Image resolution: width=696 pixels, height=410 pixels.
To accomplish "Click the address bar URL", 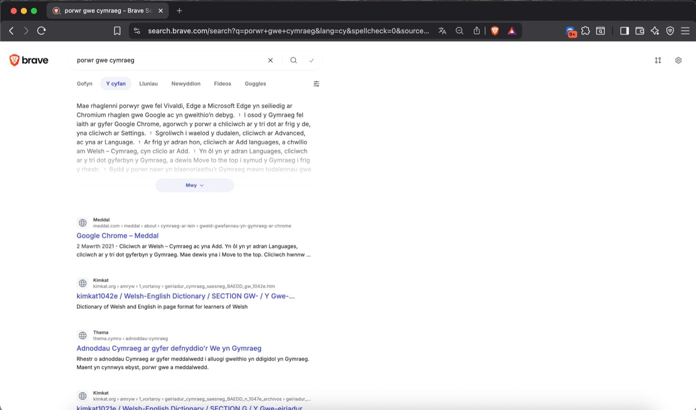I will (288, 31).
